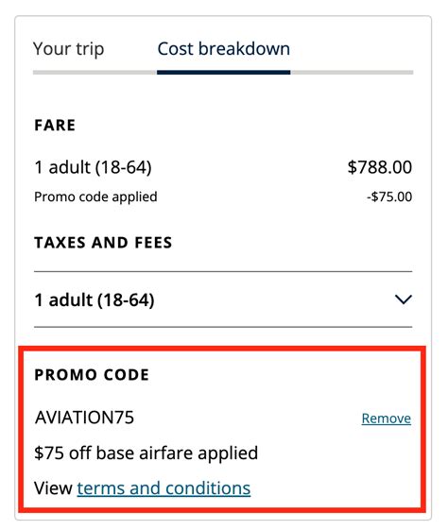Screen dimensions: 448x530
Task: Expand taxes and fees chevron arrow
Action: pos(404,299)
